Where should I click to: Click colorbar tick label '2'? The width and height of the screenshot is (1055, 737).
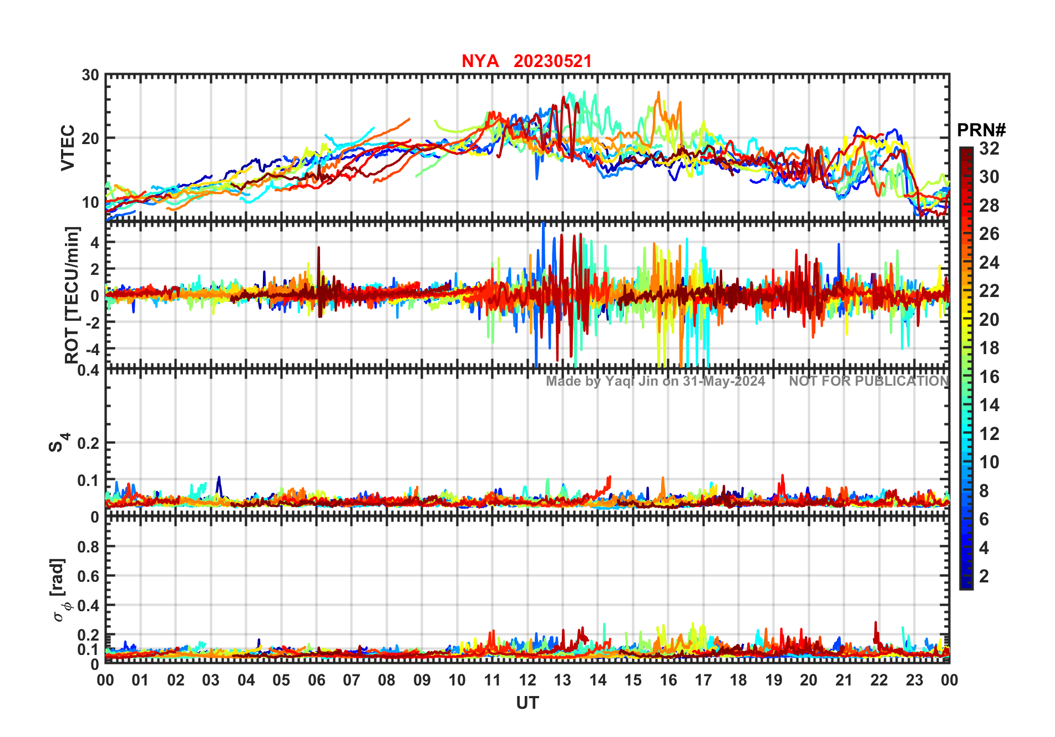984,576
